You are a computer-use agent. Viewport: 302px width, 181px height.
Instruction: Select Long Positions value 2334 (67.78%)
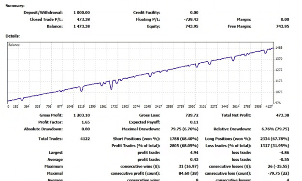274,139
